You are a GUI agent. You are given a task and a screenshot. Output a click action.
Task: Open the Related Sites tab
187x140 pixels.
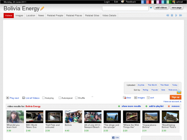pos(92,15)
